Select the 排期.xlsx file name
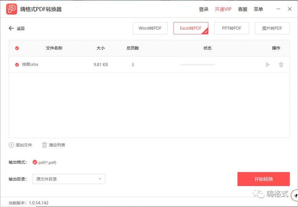This screenshot has height=207, width=298. tap(30, 64)
